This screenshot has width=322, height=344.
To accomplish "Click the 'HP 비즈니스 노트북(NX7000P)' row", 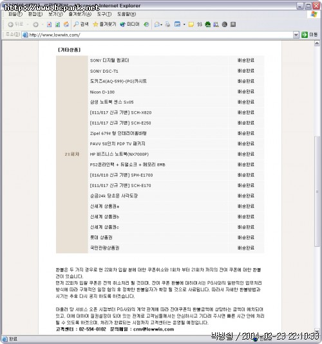I will pyautogui.click(x=176, y=154).
